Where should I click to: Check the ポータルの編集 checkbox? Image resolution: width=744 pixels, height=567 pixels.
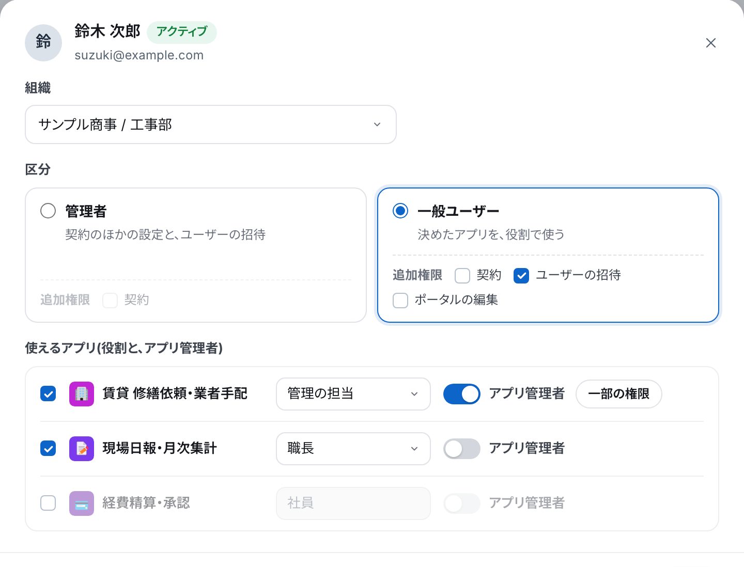(400, 301)
